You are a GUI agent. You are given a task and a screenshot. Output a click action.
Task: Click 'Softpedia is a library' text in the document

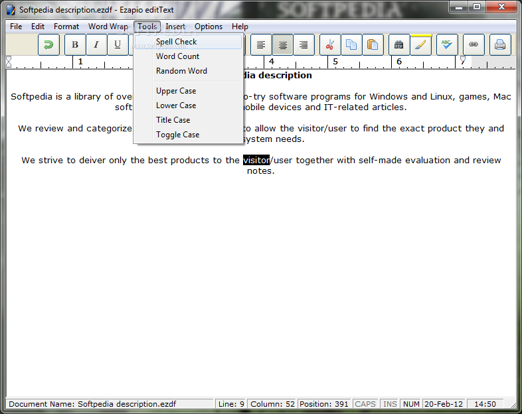pos(56,97)
